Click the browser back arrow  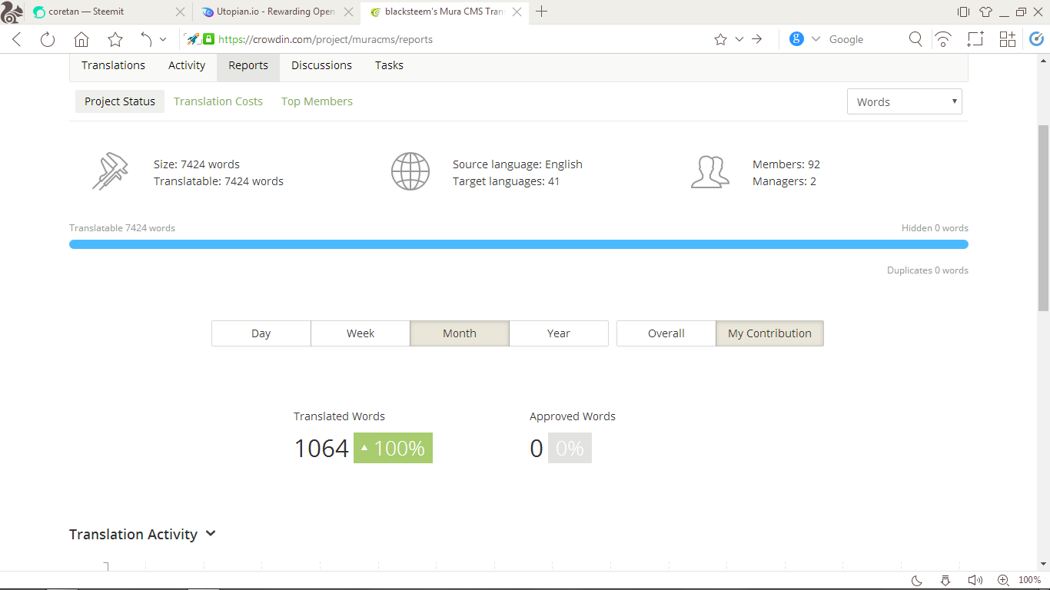tap(17, 39)
